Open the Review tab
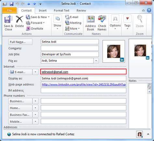Screen dimensions: 154x141 click(81, 10)
